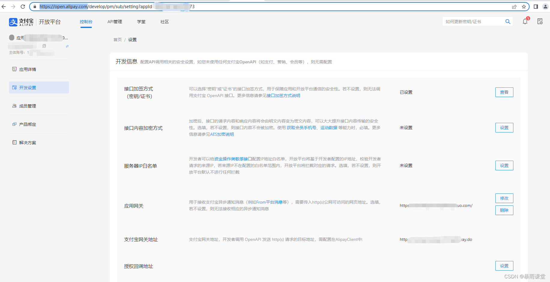550x282 pixels.
Task: Click the 支付宝网关地址 URL value
Action: [436, 239]
